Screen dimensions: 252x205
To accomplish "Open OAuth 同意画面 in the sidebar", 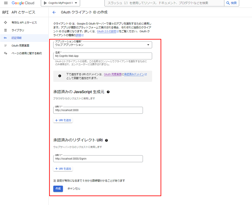I will pos(24,46).
